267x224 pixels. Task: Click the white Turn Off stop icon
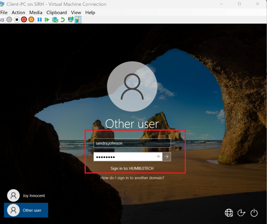tap(17, 20)
